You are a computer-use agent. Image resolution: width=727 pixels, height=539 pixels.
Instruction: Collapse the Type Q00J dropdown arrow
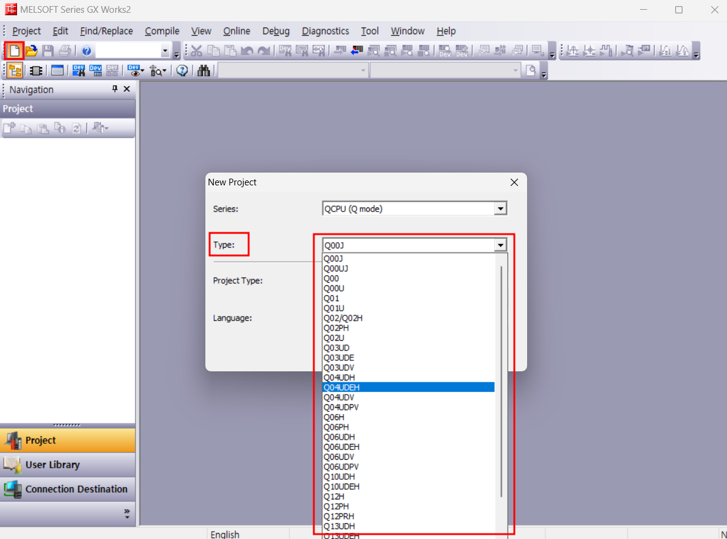tap(500, 245)
